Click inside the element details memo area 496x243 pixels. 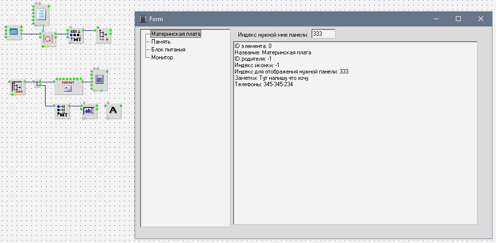coord(355,147)
